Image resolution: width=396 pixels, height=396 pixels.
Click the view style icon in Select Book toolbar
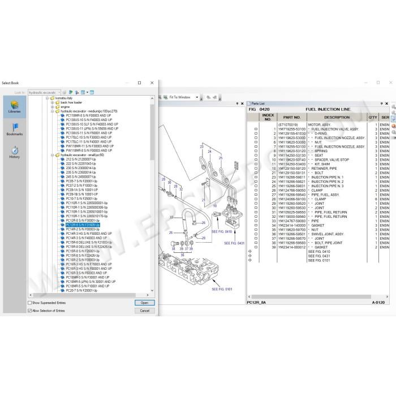(x=83, y=92)
